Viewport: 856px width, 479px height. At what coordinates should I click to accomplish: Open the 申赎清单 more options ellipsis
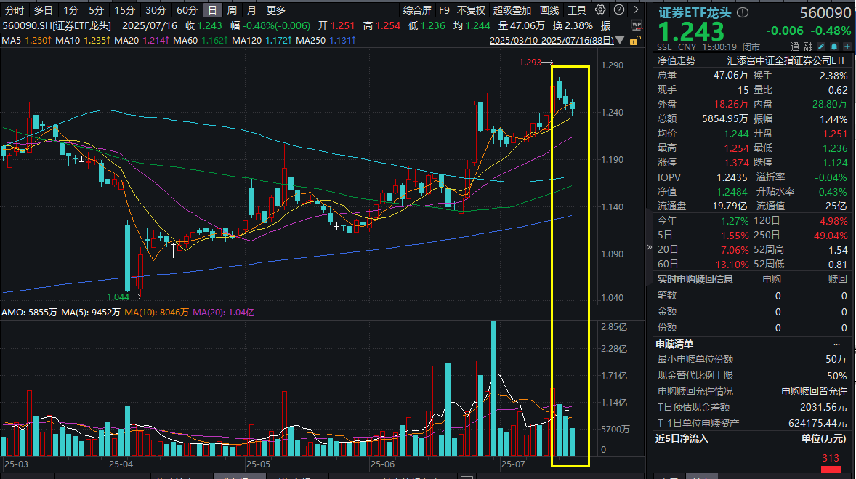837,344
